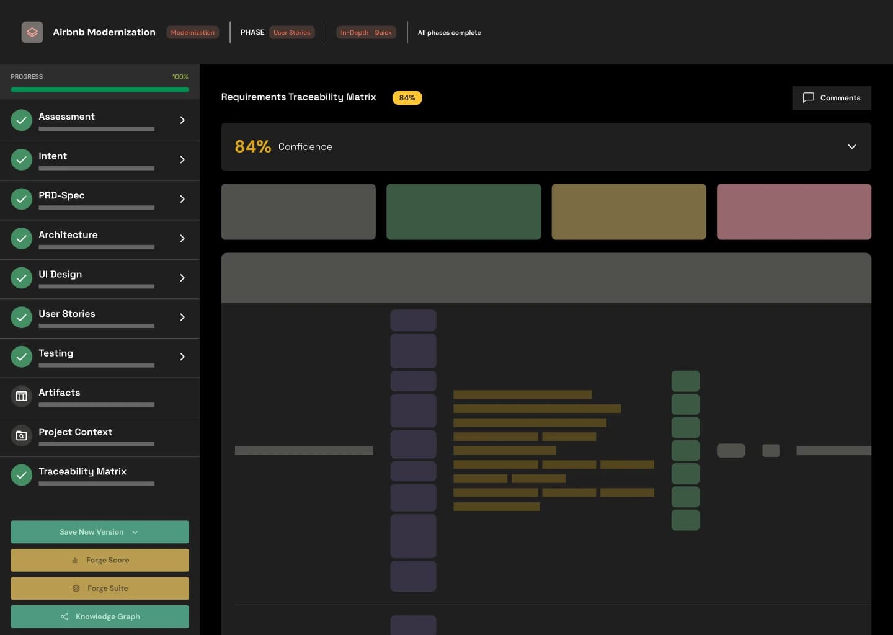The image size is (893, 635).
Task: Expand the Architecture phase chevron
Action: point(182,239)
